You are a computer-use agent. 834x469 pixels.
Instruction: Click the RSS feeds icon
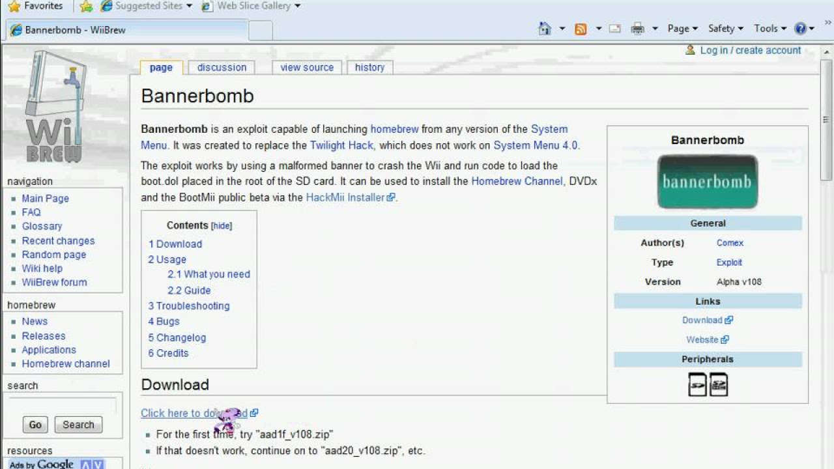tap(581, 29)
